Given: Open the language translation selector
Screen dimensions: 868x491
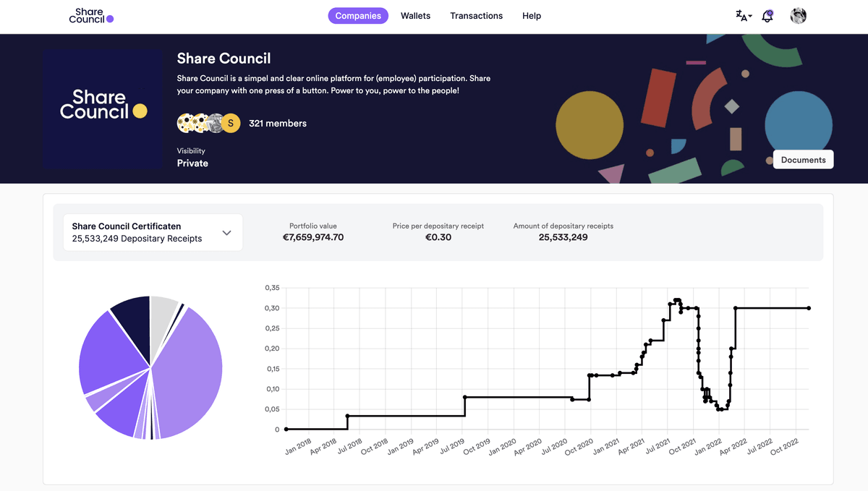Looking at the screenshot, I should click(x=744, y=16).
